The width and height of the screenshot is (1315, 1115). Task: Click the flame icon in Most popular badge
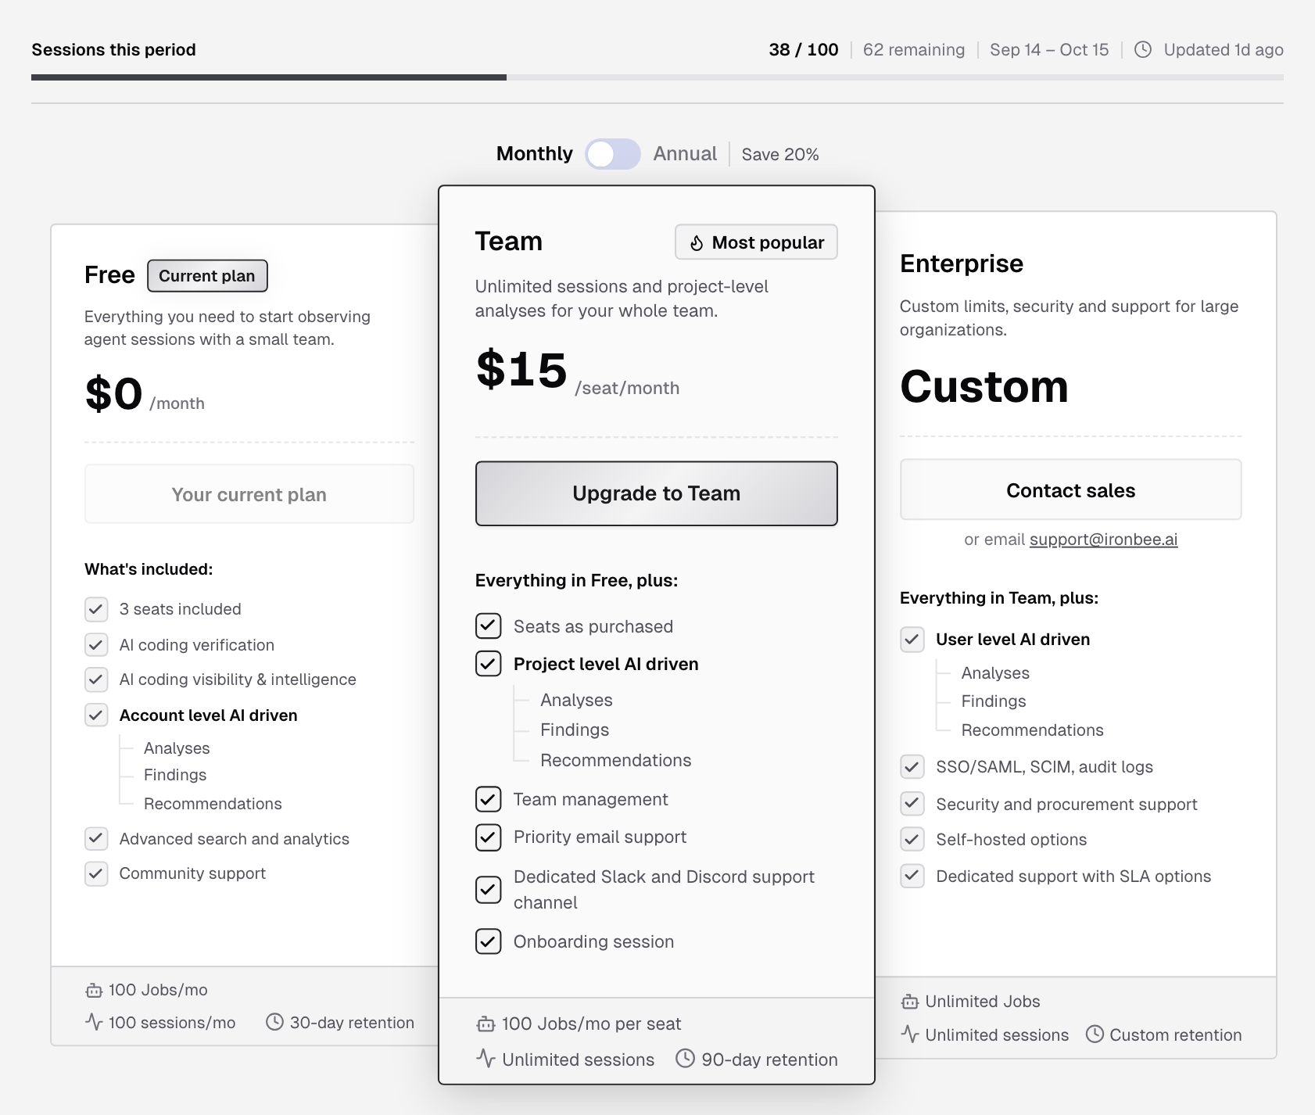(x=697, y=243)
